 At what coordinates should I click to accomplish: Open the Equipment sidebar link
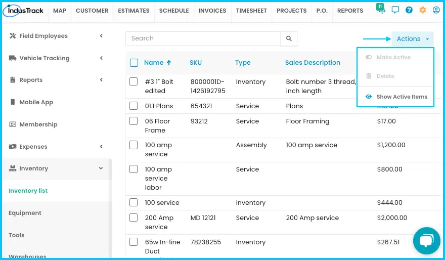coord(25,213)
